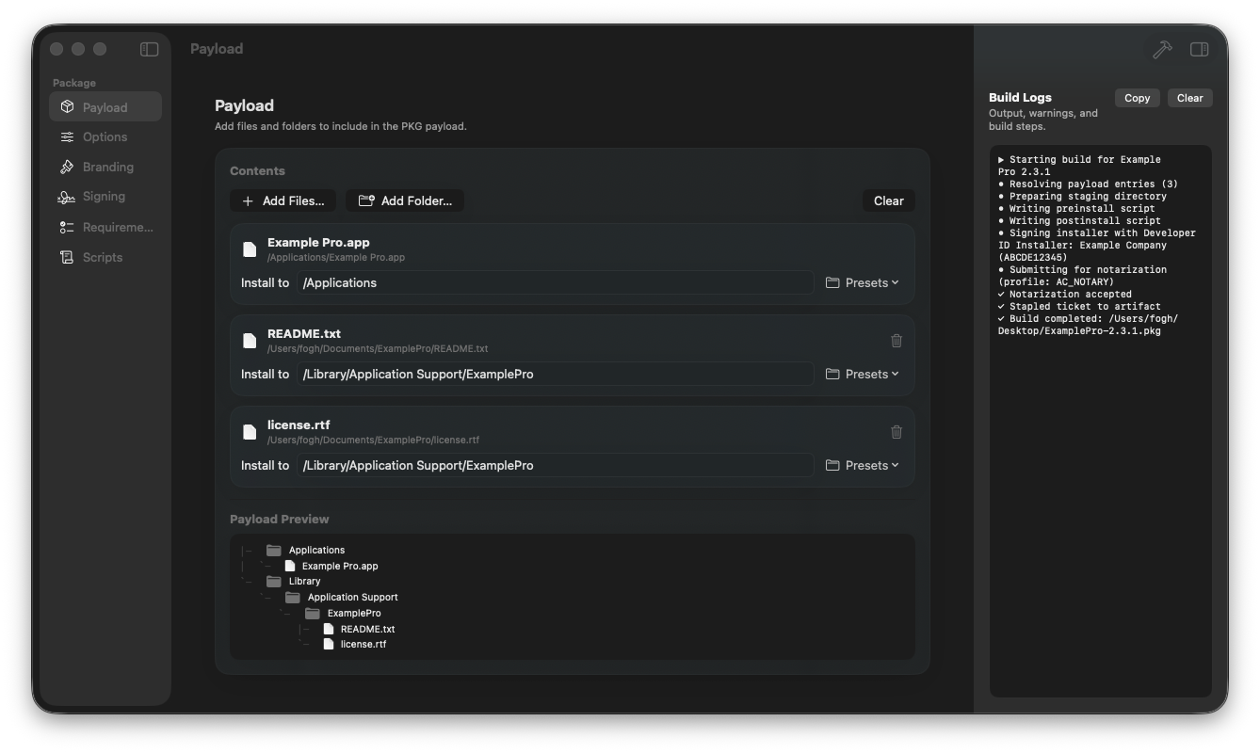The height and width of the screenshot is (753, 1260).
Task: Switch to the Signing section
Action: point(104,197)
